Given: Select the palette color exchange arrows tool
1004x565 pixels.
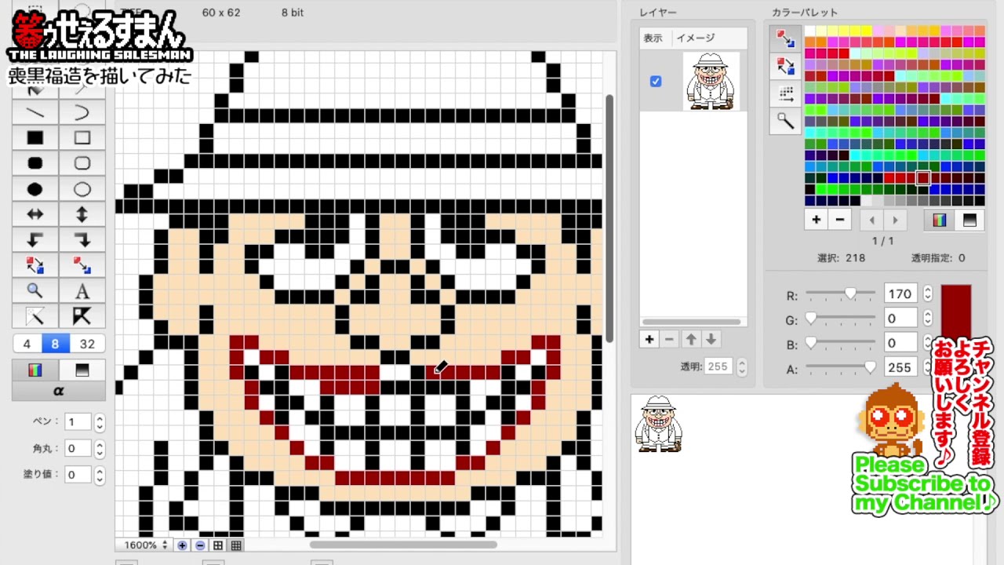Looking at the screenshot, I should [x=785, y=66].
